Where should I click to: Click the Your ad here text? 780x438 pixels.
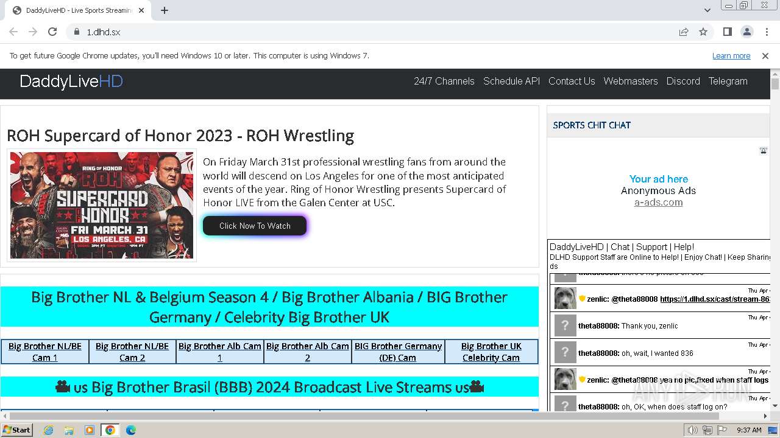click(658, 179)
